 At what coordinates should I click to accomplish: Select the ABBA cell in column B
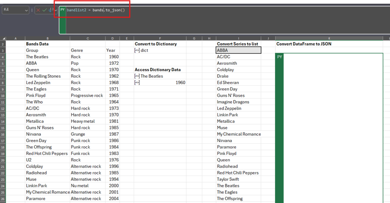(x=48, y=63)
